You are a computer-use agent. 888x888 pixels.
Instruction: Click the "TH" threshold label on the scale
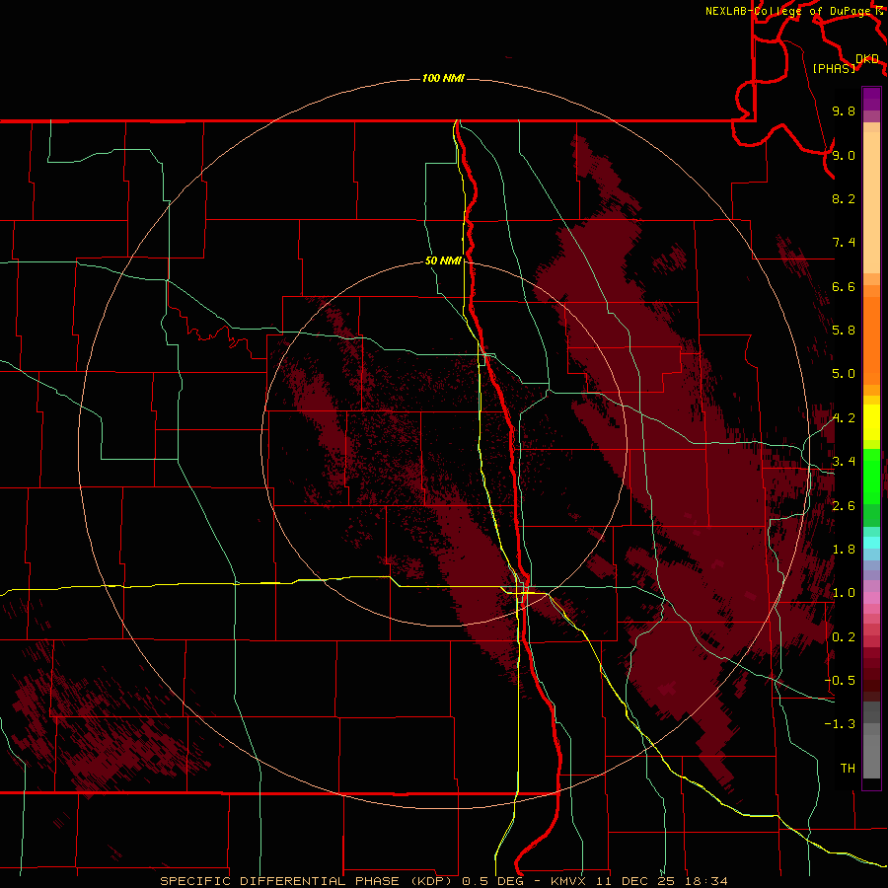pos(848,769)
